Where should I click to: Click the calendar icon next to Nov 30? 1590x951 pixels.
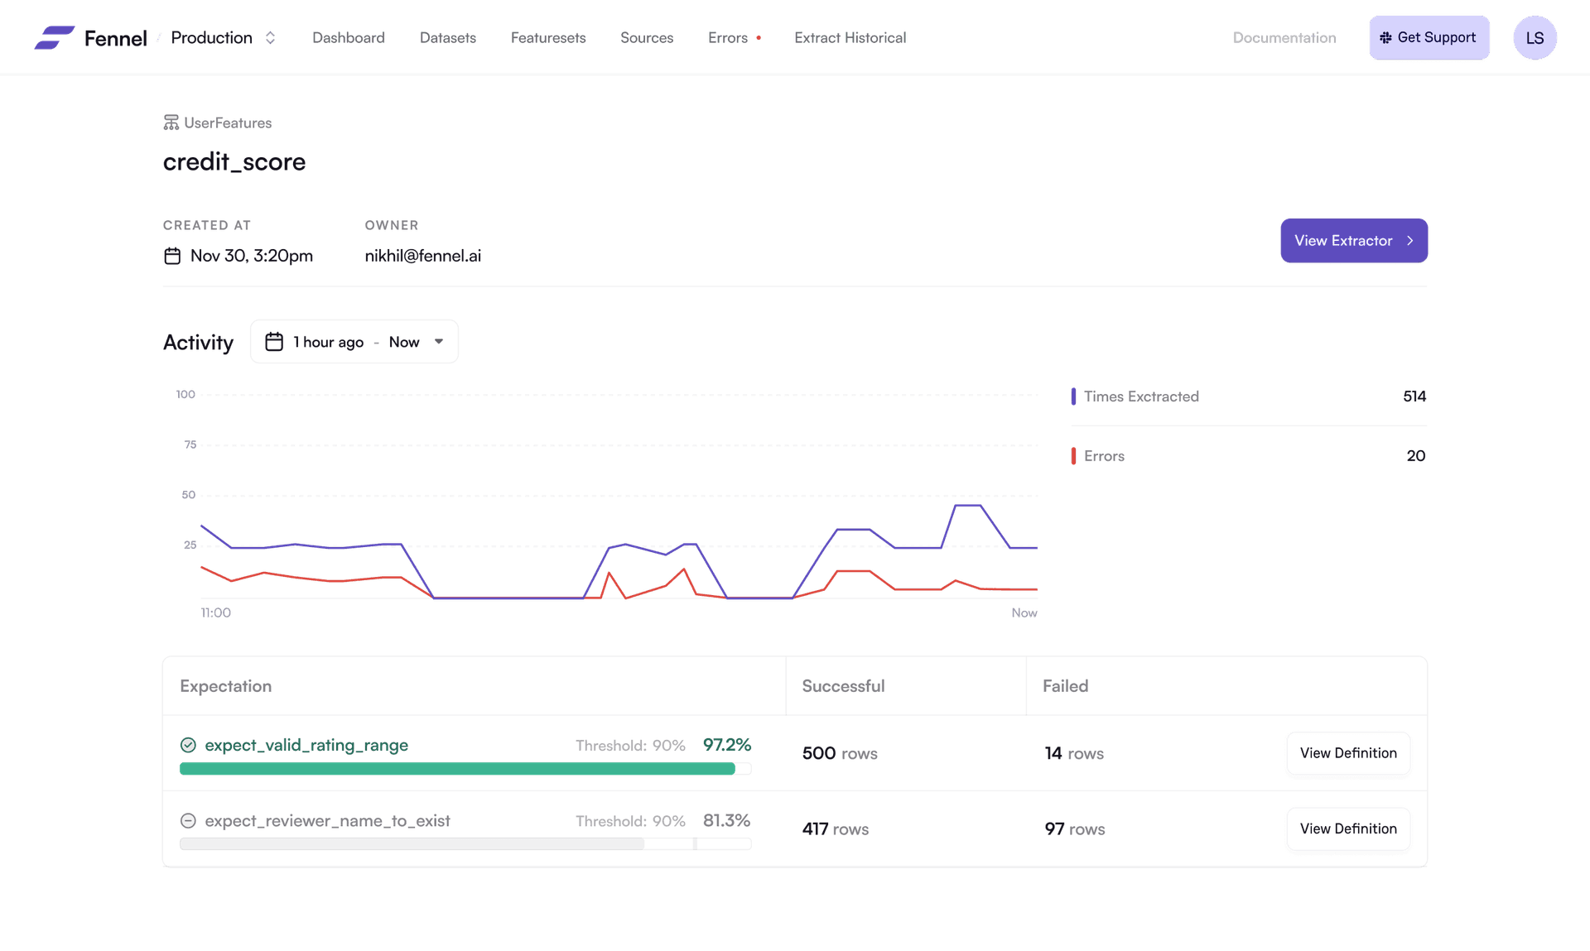coord(172,256)
